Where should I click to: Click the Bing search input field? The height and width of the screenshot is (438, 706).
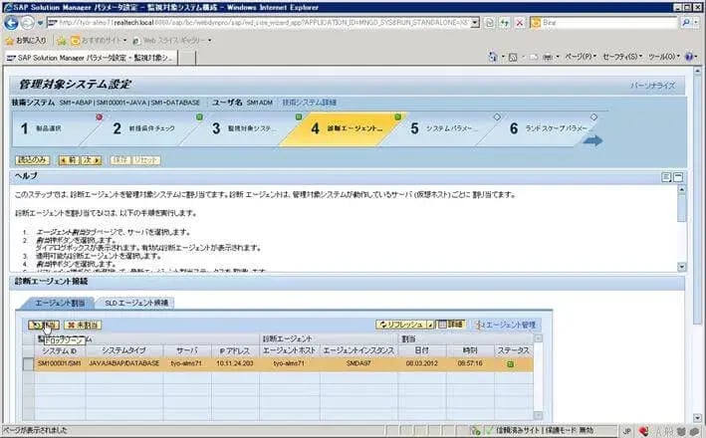(604, 22)
